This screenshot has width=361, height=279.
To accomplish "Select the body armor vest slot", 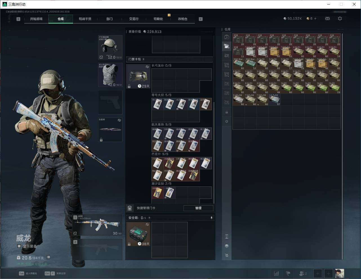I will [x=110, y=75].
